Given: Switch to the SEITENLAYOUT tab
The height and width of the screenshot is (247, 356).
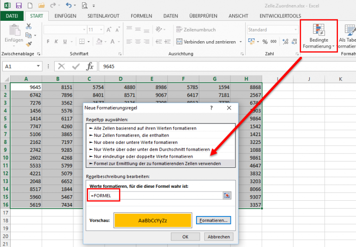Looking at the screenshot, I should click(x=103, y=16).
